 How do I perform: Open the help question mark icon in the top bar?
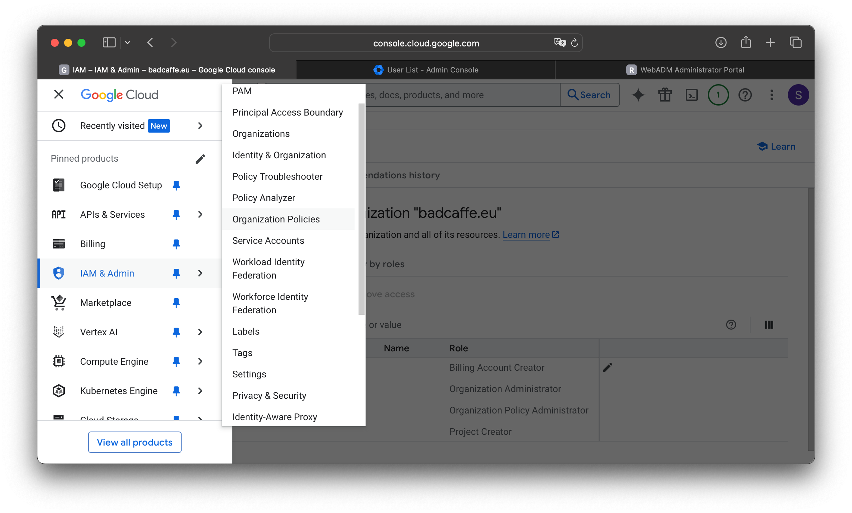[745, 95]
